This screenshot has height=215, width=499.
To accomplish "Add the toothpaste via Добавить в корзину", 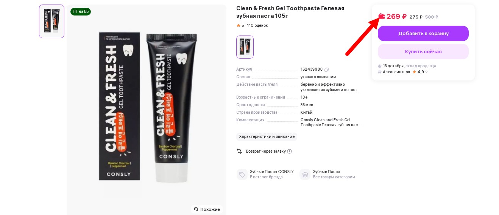I will coord(423,33).
